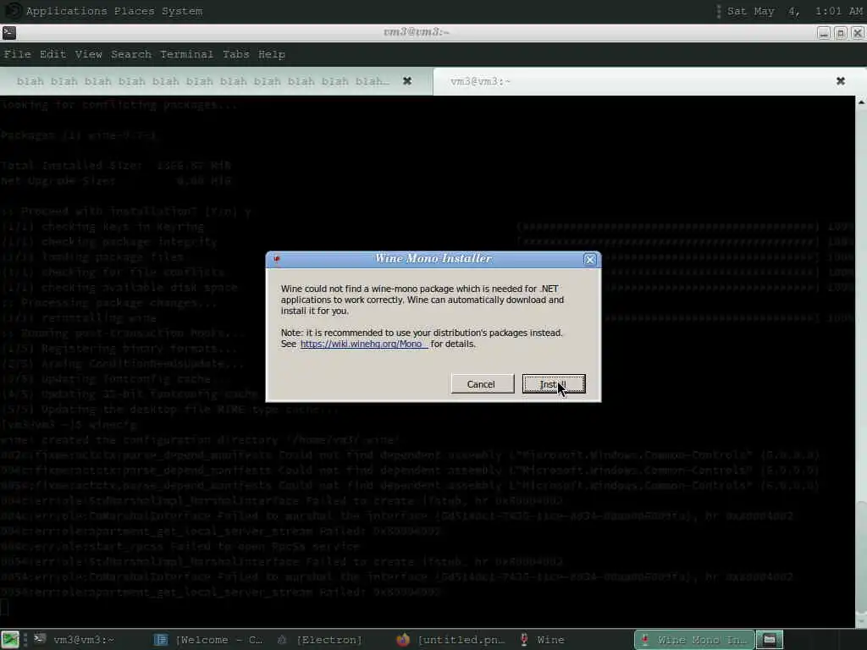The width and height of the screenshot is (867, 650).
Task: Minimize the terminal window
Action: coord(823,33)
